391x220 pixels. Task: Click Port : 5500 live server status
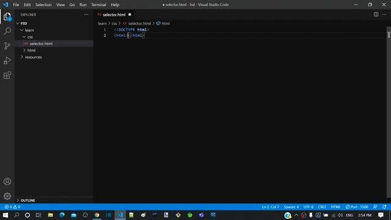pyautogui.click(x=357, y=207)
